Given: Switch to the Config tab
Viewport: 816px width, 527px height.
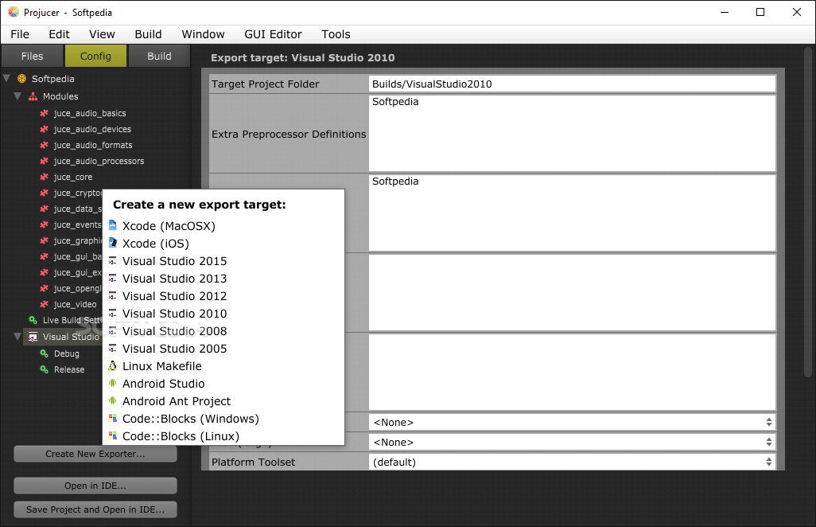Looking at the screenshot, I should pyautogui.click(x=95, y=56).
